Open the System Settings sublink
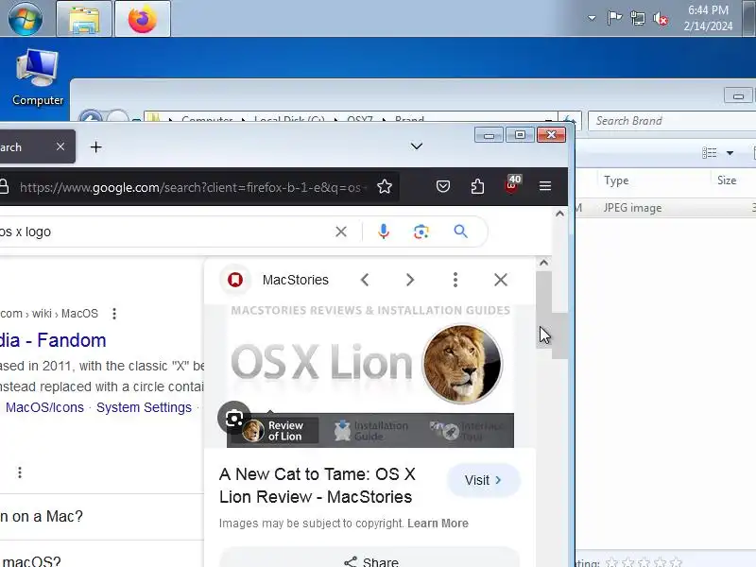756x567 pixels. (144, 408)
